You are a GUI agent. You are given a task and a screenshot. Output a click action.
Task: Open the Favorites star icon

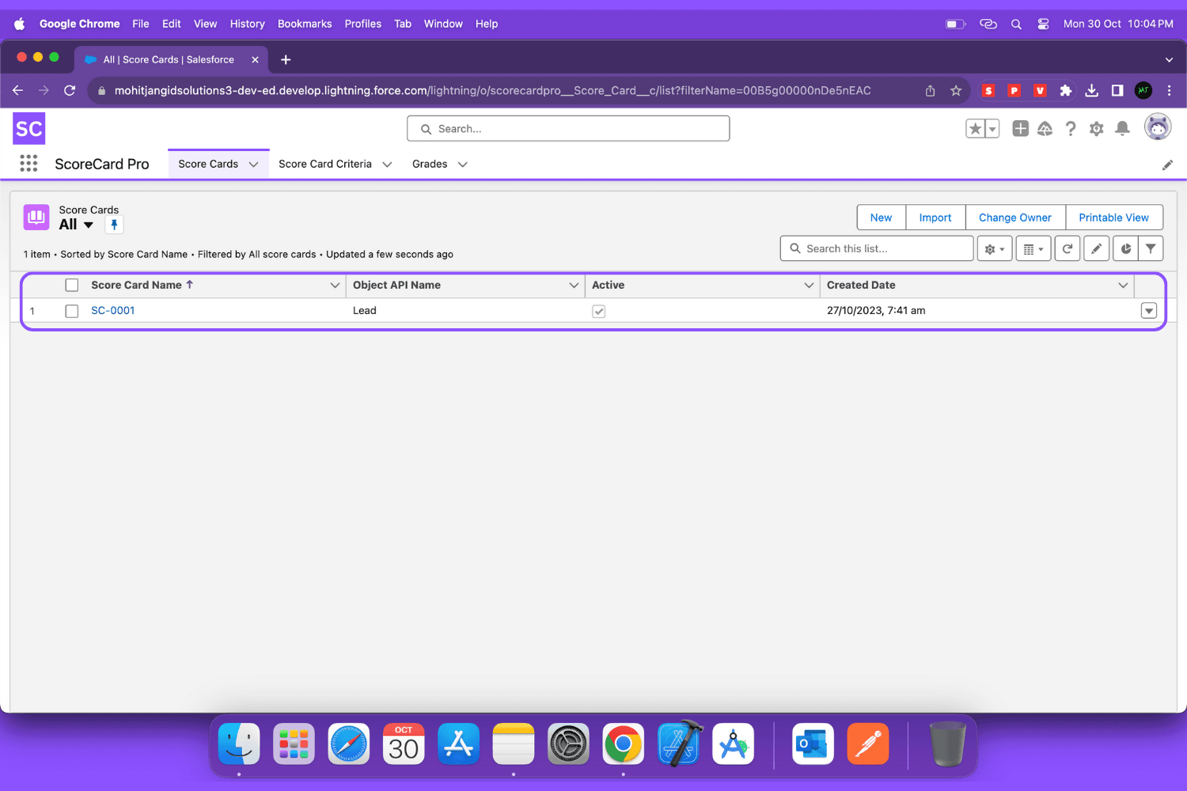(x=975, y=129)
